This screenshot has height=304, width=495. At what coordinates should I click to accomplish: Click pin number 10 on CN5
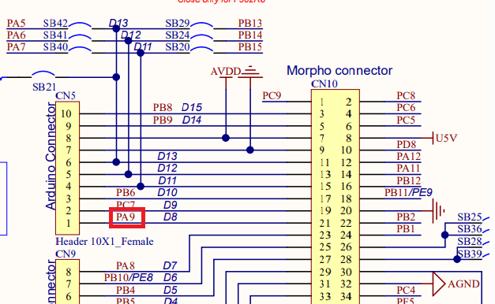(x=66, y=113)
